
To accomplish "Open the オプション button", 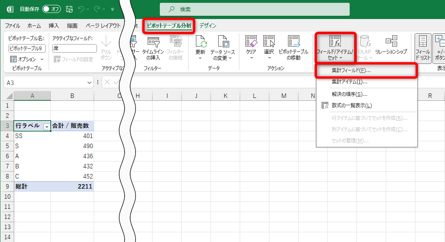I will [24, 59].
